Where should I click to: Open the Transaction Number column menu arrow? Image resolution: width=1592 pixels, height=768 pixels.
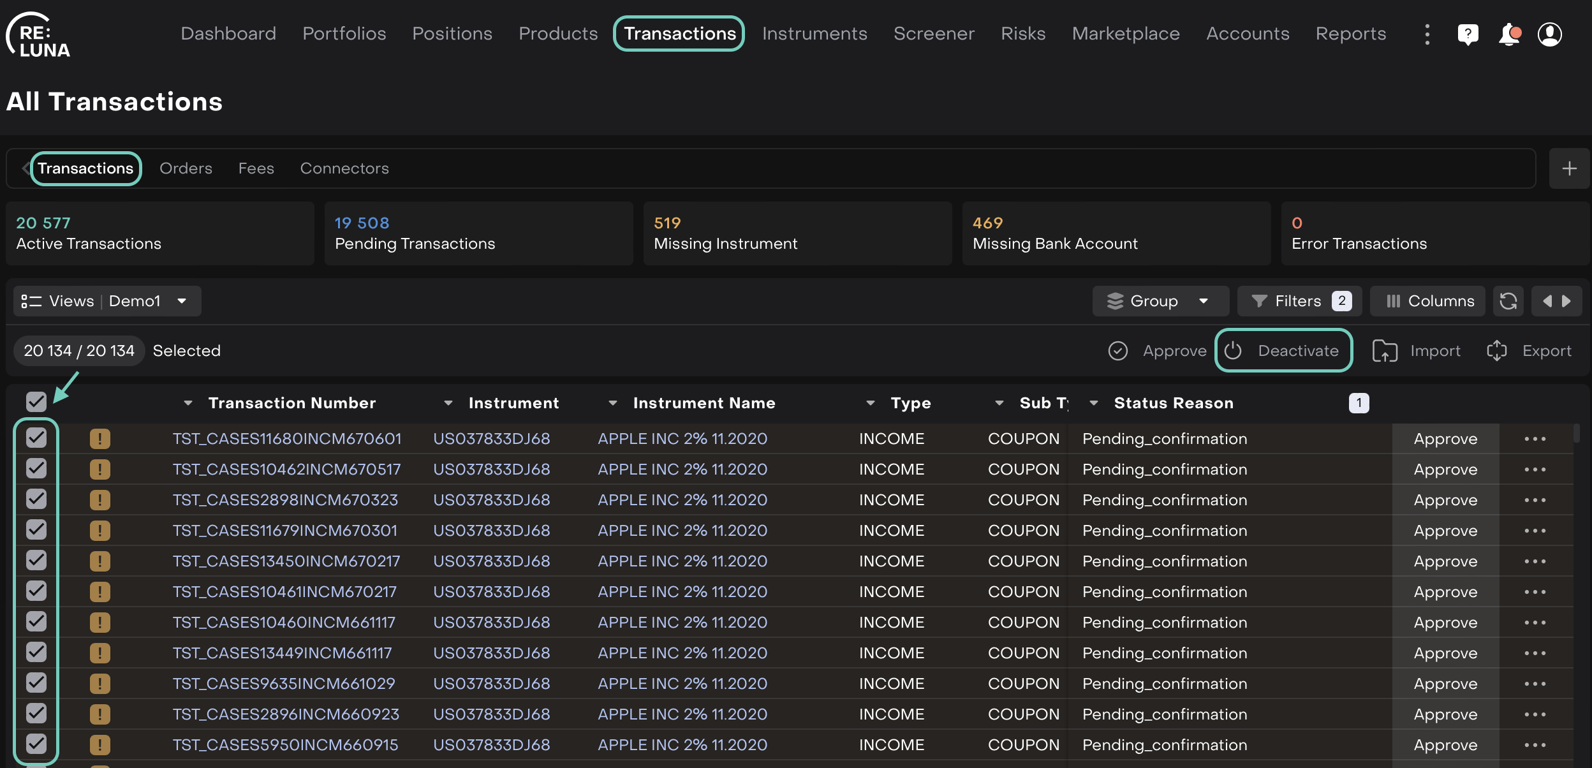(188, 403)
